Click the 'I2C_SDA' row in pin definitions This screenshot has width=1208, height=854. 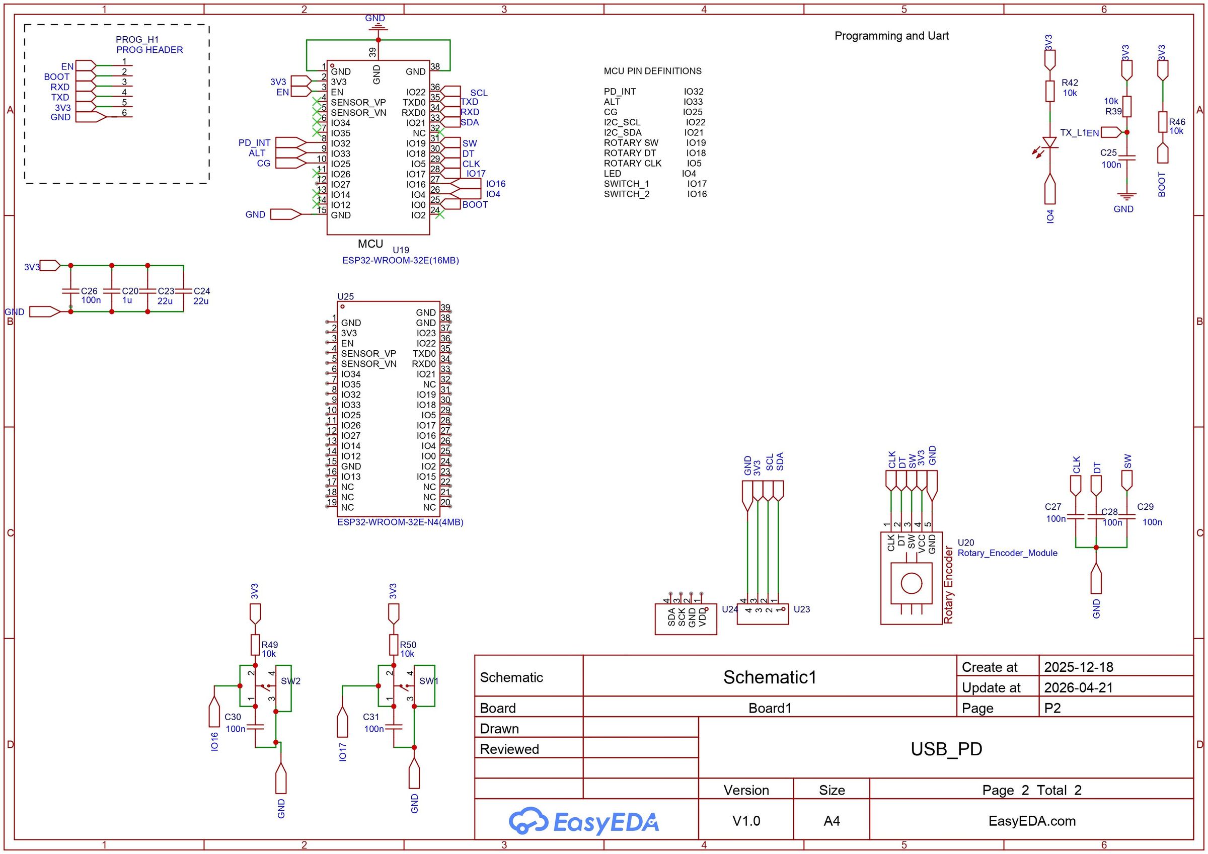(653, 132)
